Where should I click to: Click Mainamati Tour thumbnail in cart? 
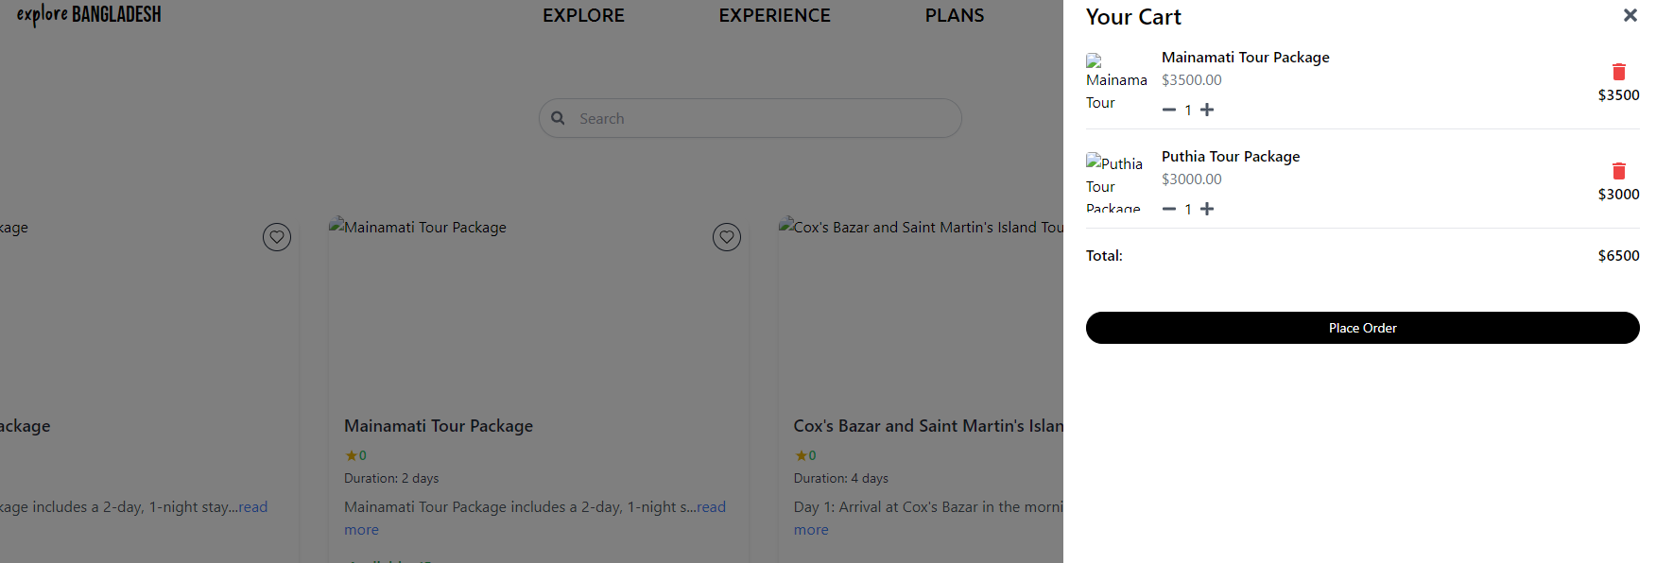click(1115, 81)
